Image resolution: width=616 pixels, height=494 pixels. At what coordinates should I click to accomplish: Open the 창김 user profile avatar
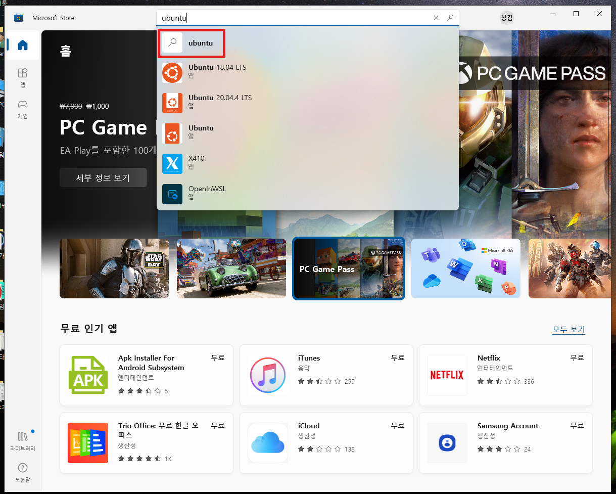point(506,18)
